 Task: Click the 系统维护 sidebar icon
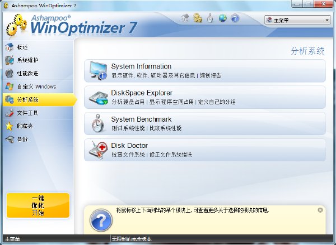10,60
